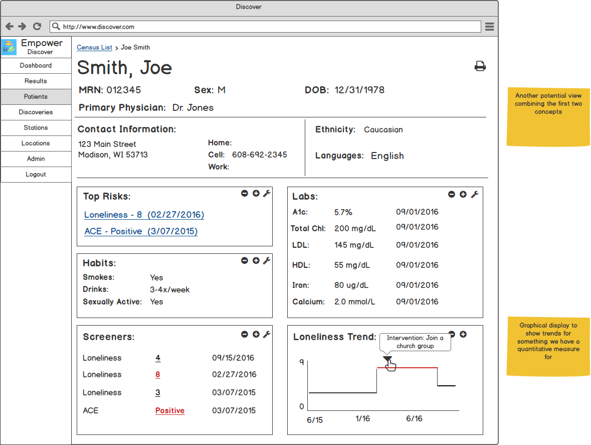
Task: Click the Ethnicity value Caucasian
Action: point(383,130)
